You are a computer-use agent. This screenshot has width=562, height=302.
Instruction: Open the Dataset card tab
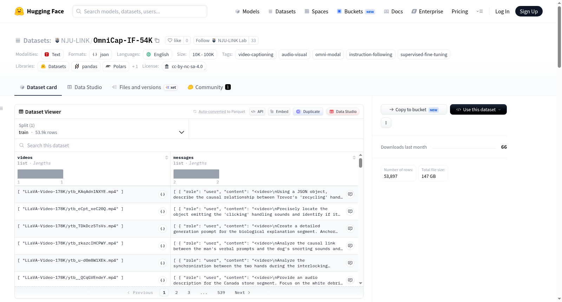pyautogui.click(x=38, y=87)
